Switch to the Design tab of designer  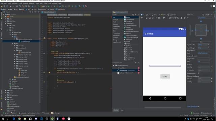(116, 110)
